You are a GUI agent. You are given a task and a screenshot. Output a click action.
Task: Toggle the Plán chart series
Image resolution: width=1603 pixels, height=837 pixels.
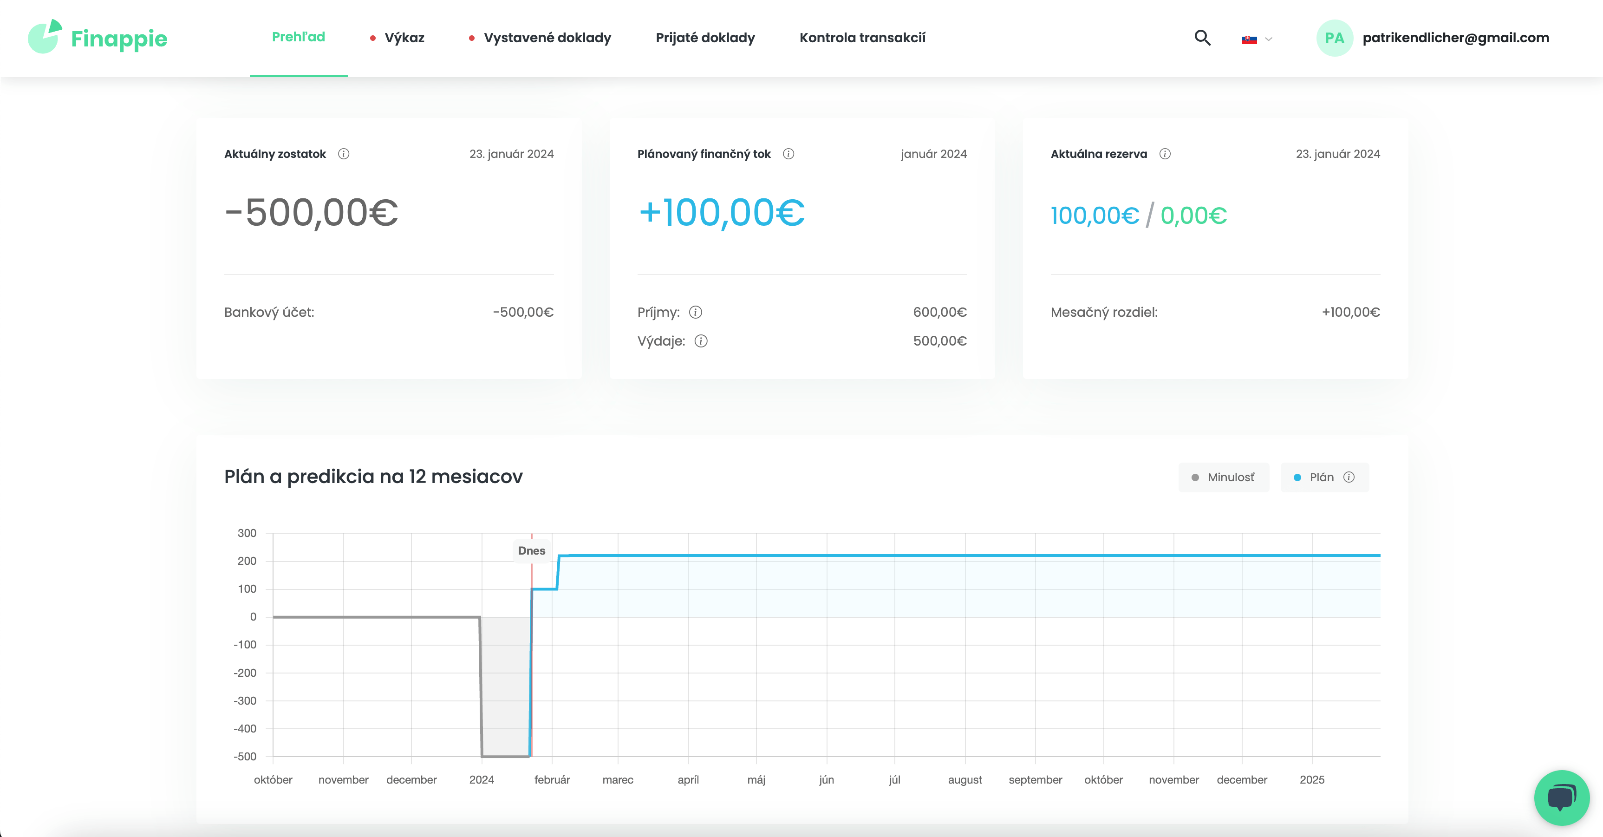pyautogui.click(x=1315, y=477)
